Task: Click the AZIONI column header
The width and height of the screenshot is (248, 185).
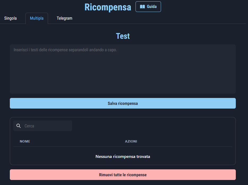Action: pyautogui.click(x=131, y=141)
